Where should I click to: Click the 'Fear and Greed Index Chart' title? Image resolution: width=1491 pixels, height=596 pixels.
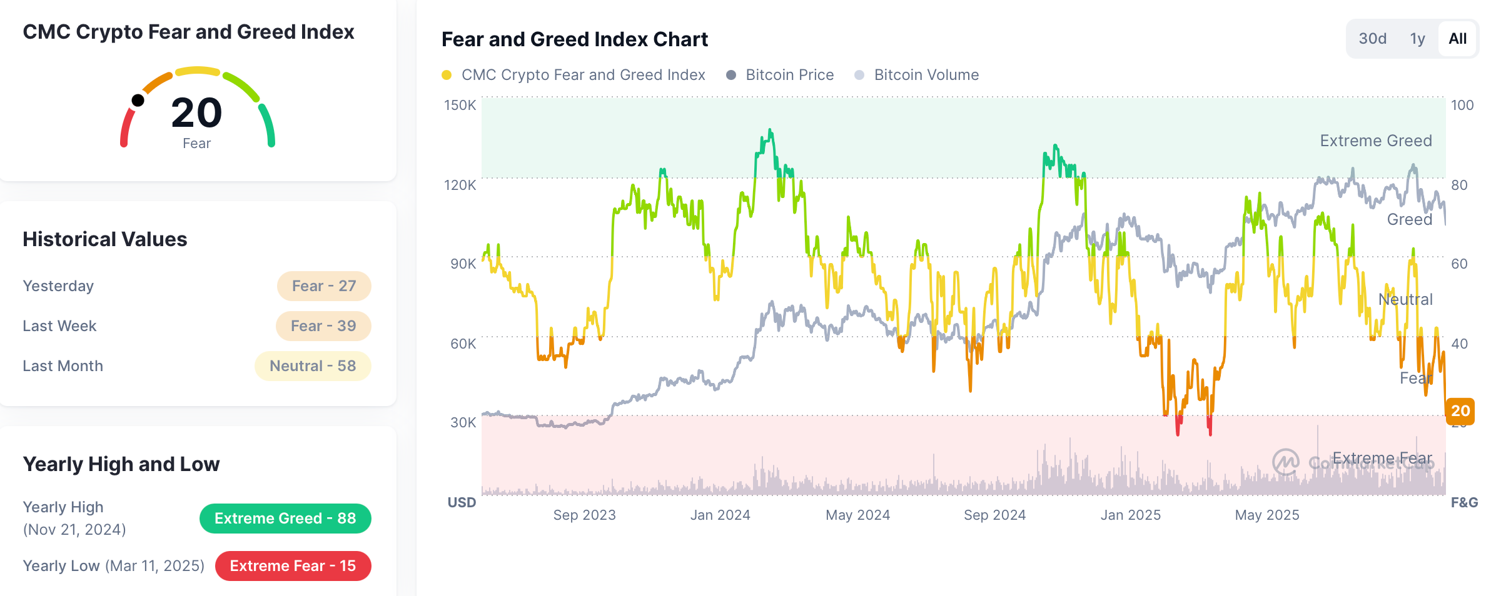click(574, 39)
